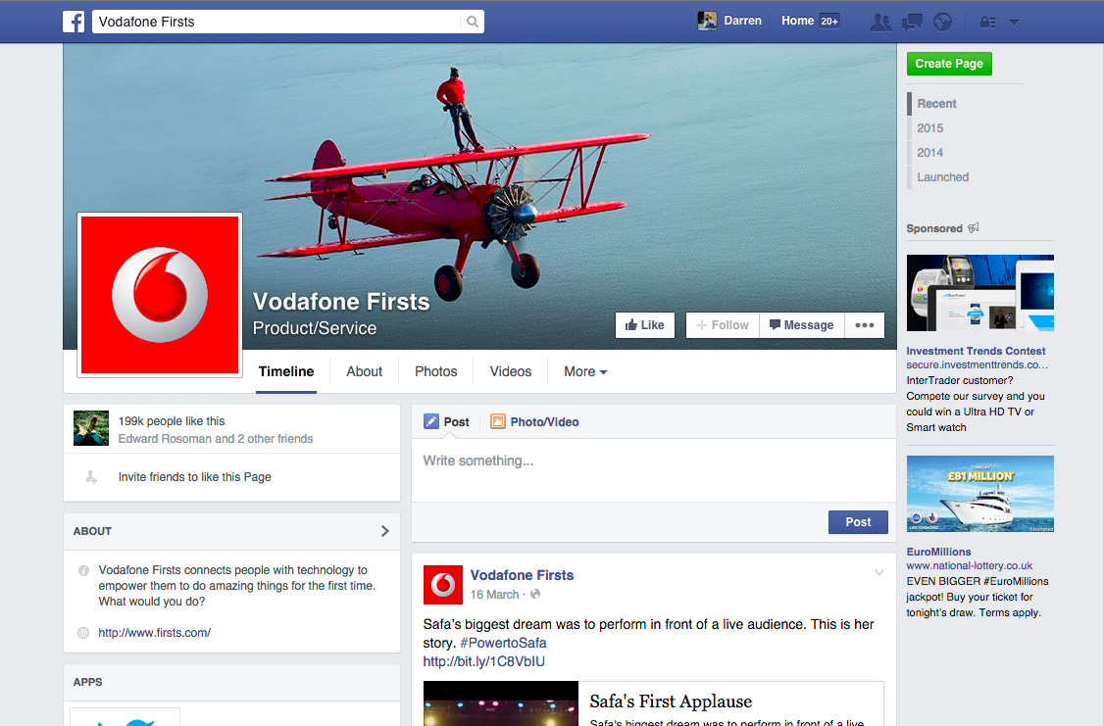The image size is (1104, 726).
Task: Click the 199k people like this text
Action: (172, 420)
